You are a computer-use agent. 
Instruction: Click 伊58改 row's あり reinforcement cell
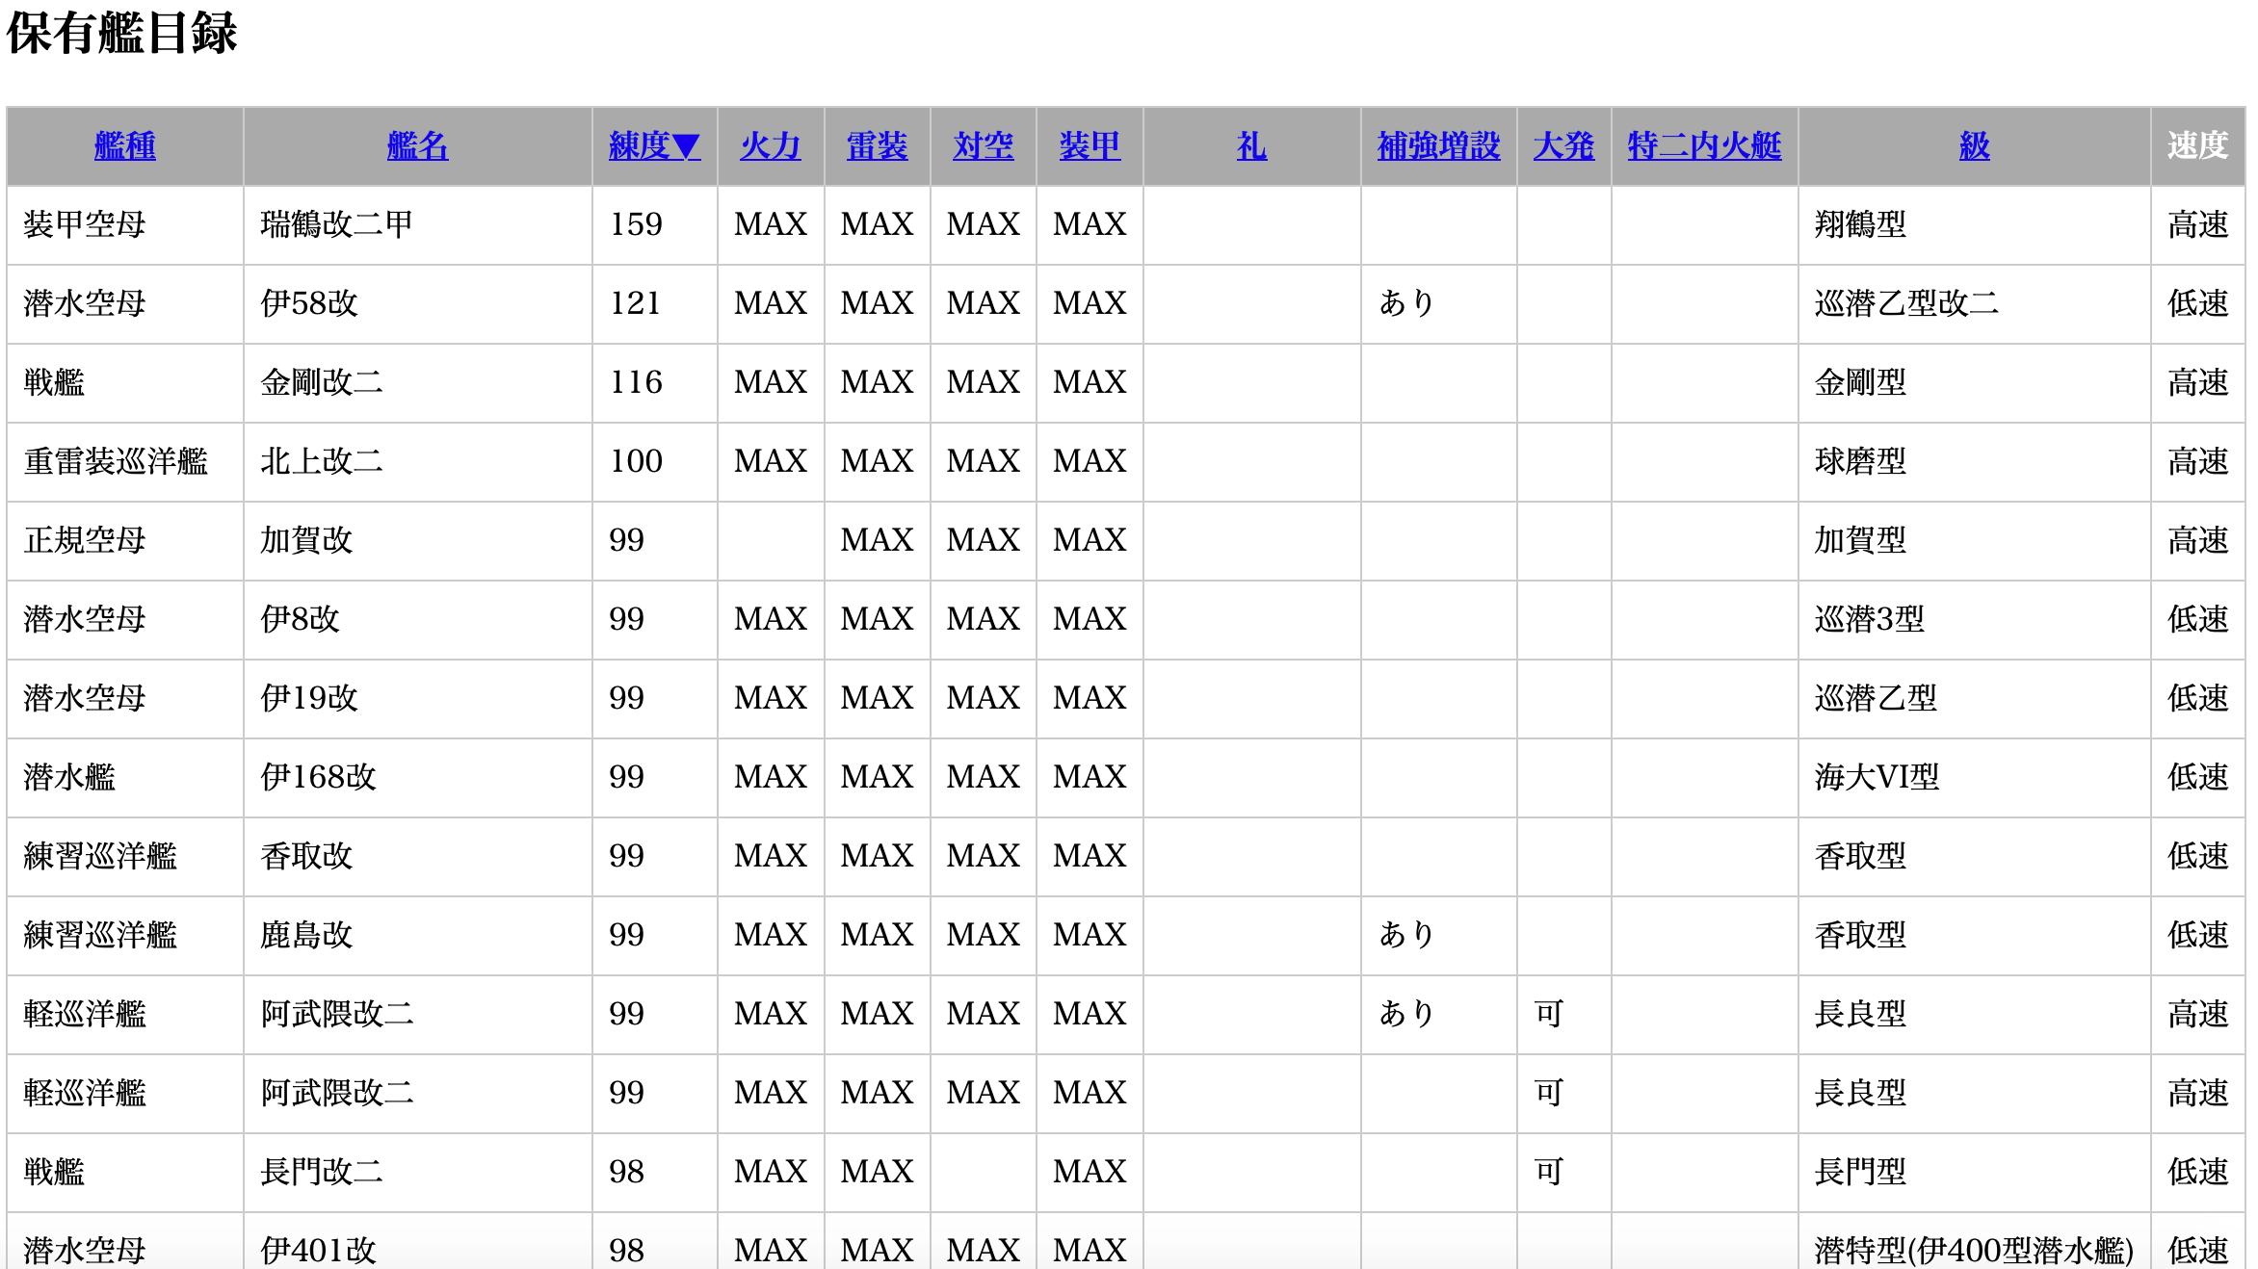point(1406,303)
